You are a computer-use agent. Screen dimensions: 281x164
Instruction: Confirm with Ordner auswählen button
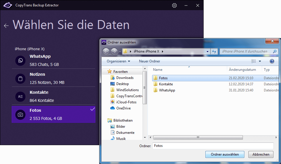pos(225,154)
